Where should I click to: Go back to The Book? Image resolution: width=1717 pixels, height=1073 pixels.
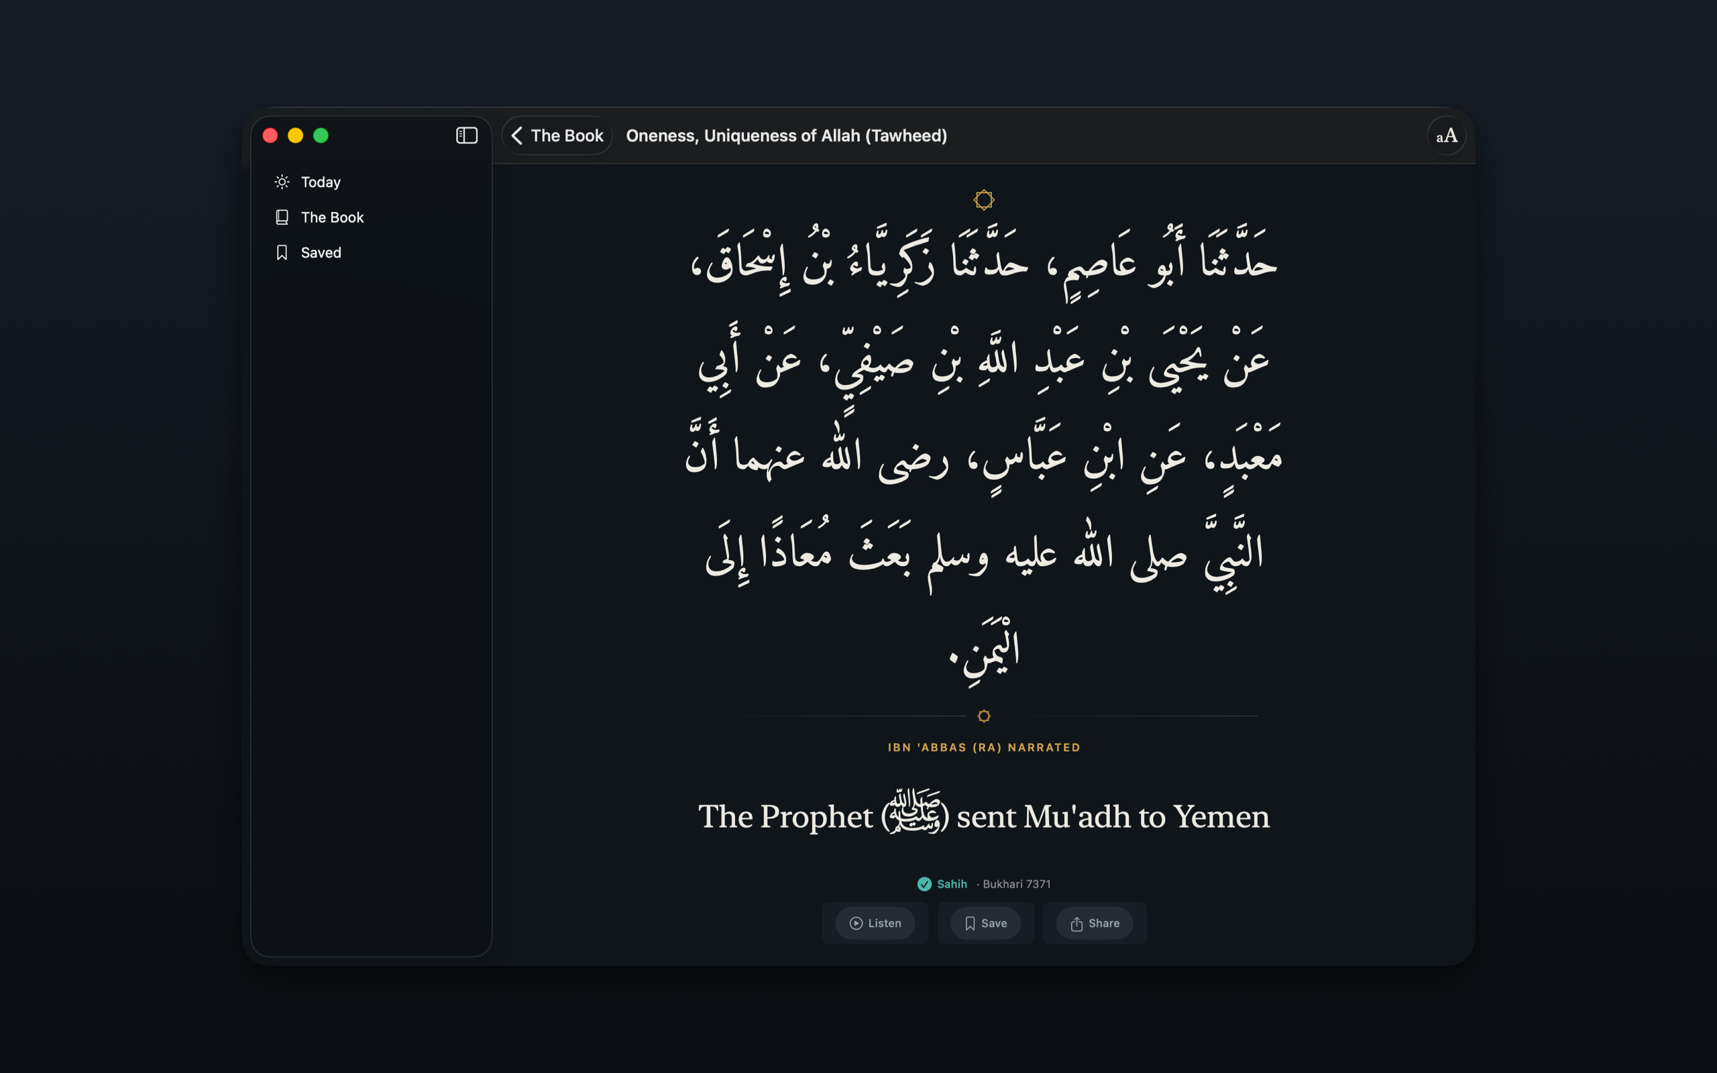tap(557, 135)
